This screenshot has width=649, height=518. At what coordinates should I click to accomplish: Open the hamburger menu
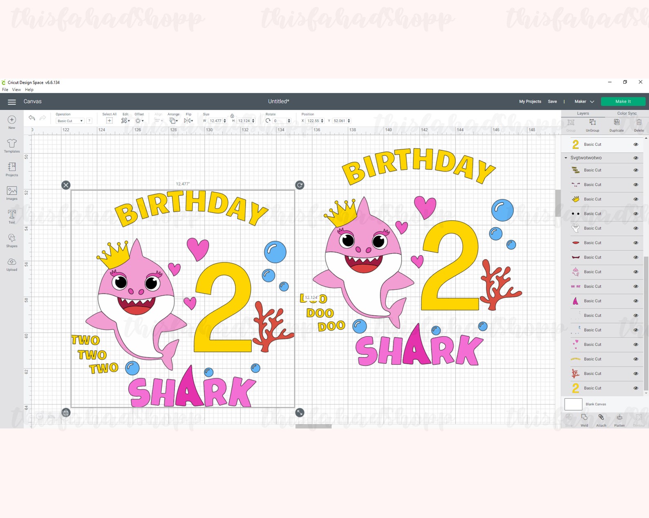pyautogui.click(x=12, y=102)
